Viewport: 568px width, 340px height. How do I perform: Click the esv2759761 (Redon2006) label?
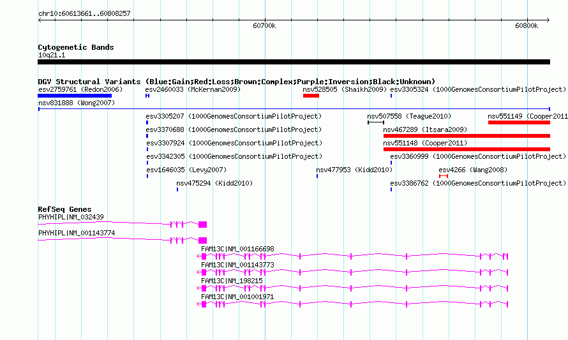click(x=80, y=89)
